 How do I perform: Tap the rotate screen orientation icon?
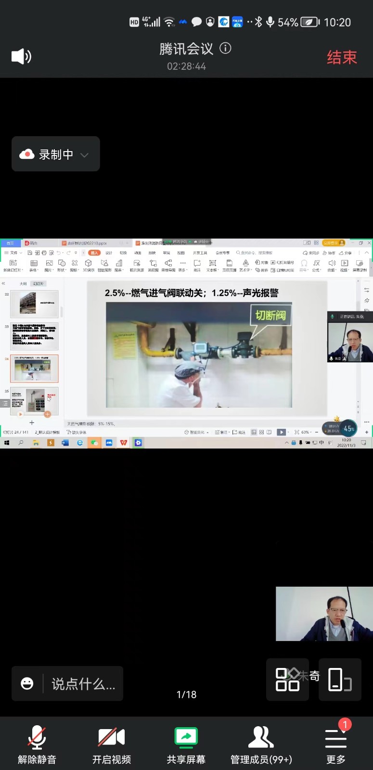point(340,680)
